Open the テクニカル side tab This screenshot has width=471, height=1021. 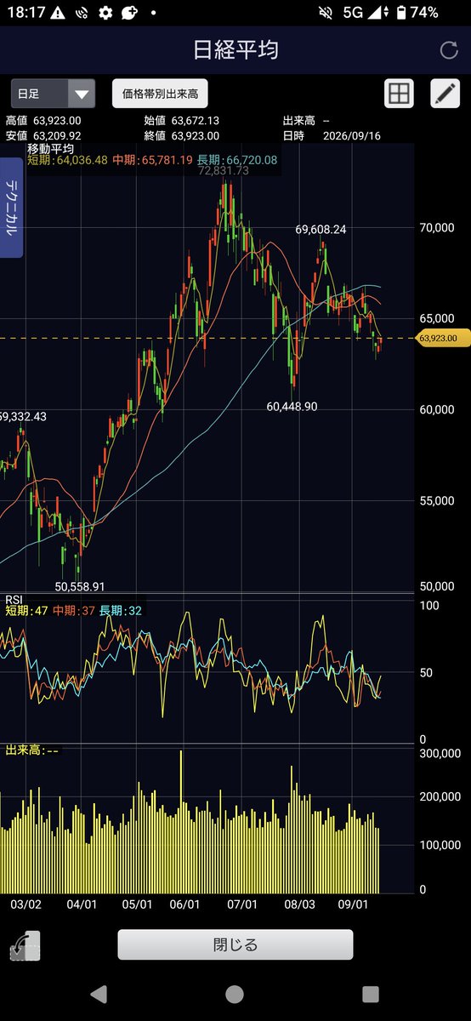pos(12,208)
